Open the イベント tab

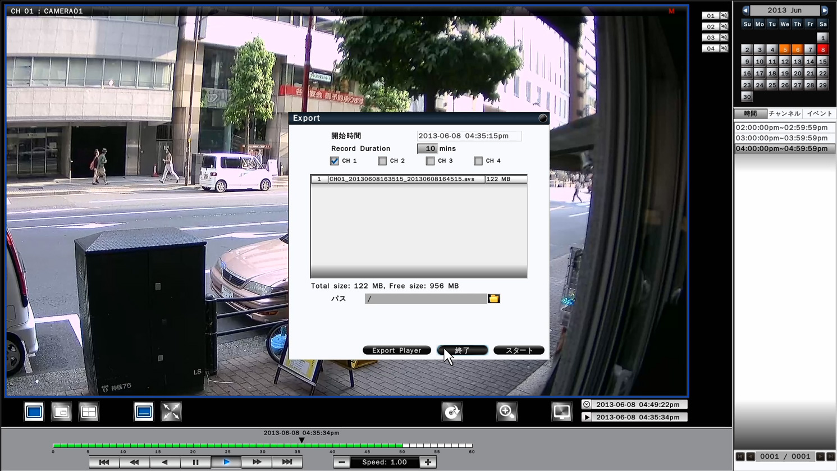coord(819,114)
